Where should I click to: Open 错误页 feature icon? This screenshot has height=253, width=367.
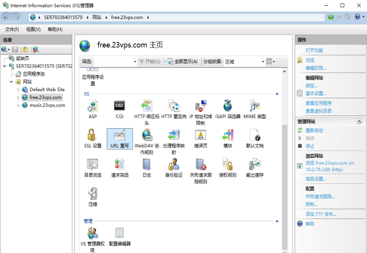201,138
